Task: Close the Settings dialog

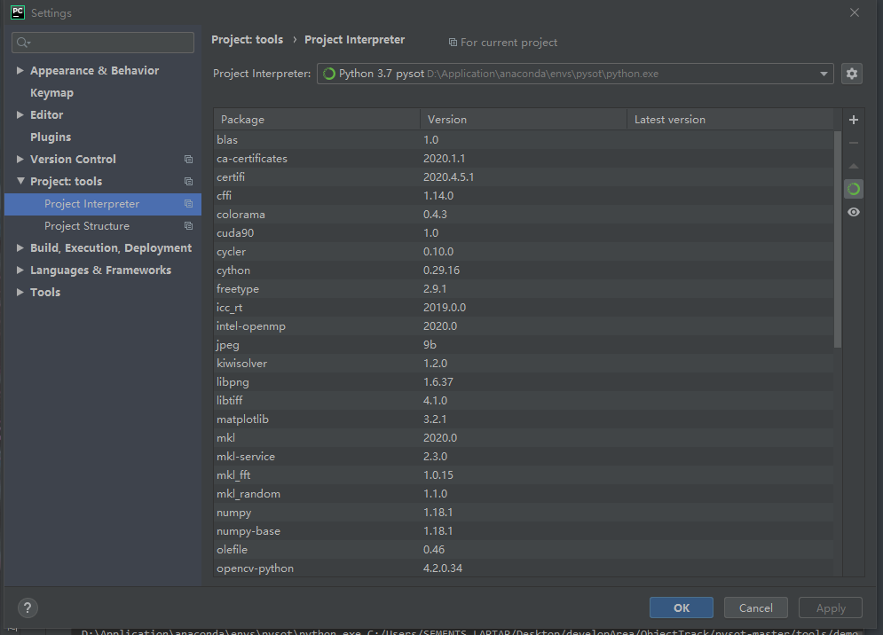Action: point(855,12)
